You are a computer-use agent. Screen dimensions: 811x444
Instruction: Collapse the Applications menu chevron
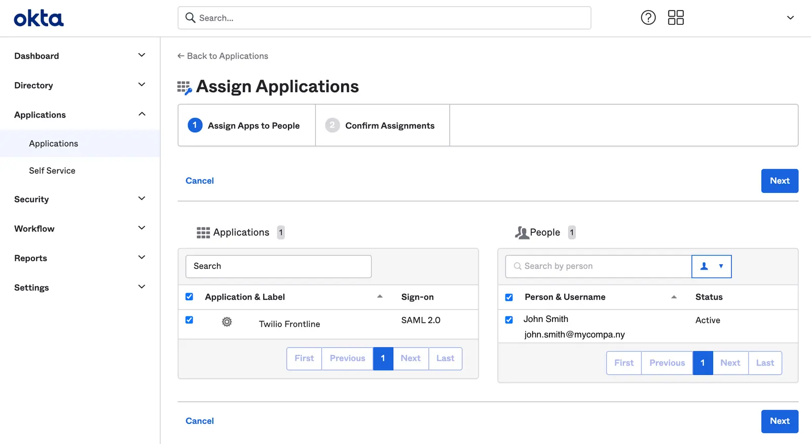[142, 114]
